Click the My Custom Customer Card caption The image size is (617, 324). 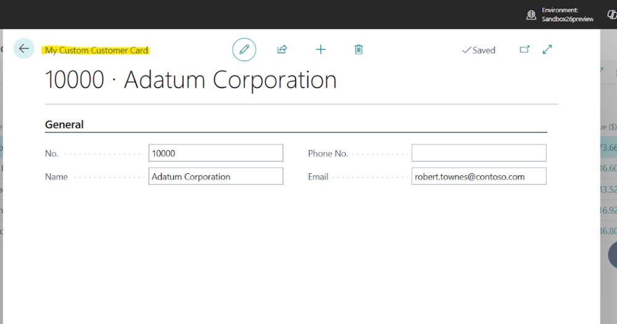pos(96,51)
